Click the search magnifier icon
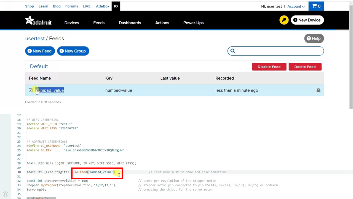The height and width of the screenshot is (199, 353). tap(232, 51)
